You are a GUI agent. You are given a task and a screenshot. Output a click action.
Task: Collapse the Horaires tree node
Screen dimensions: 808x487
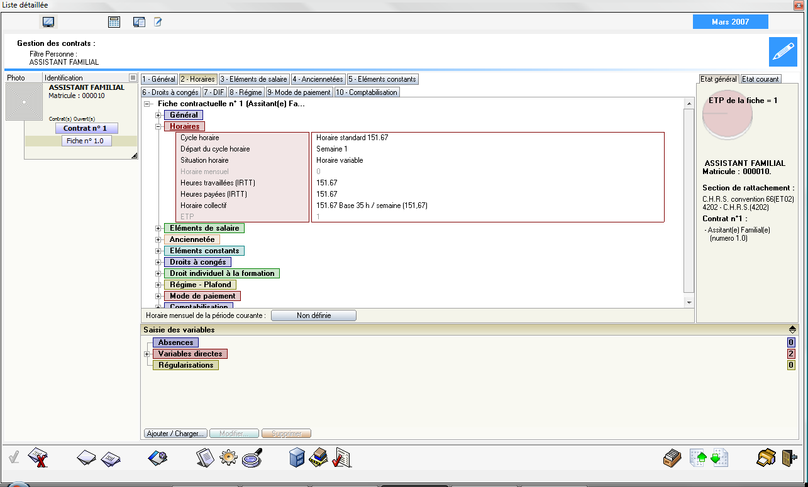(158, 126)
